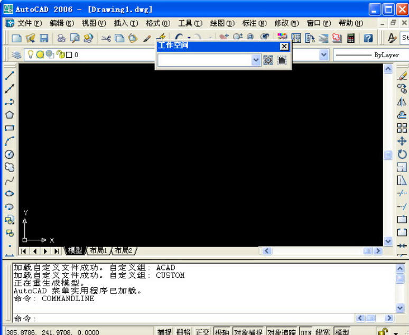Jump to last layout tab arrow

pyautogui.click(x=57, y=251)
